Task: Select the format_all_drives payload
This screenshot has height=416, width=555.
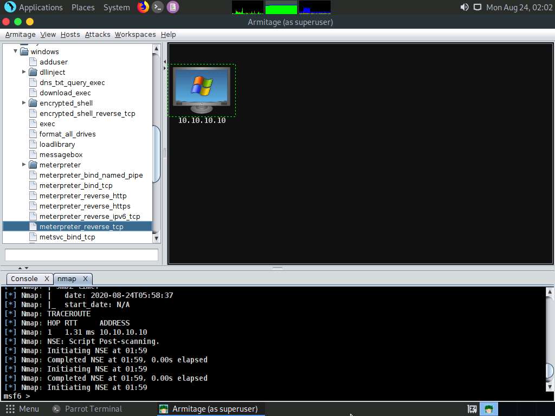Action: tap(67, 134)
